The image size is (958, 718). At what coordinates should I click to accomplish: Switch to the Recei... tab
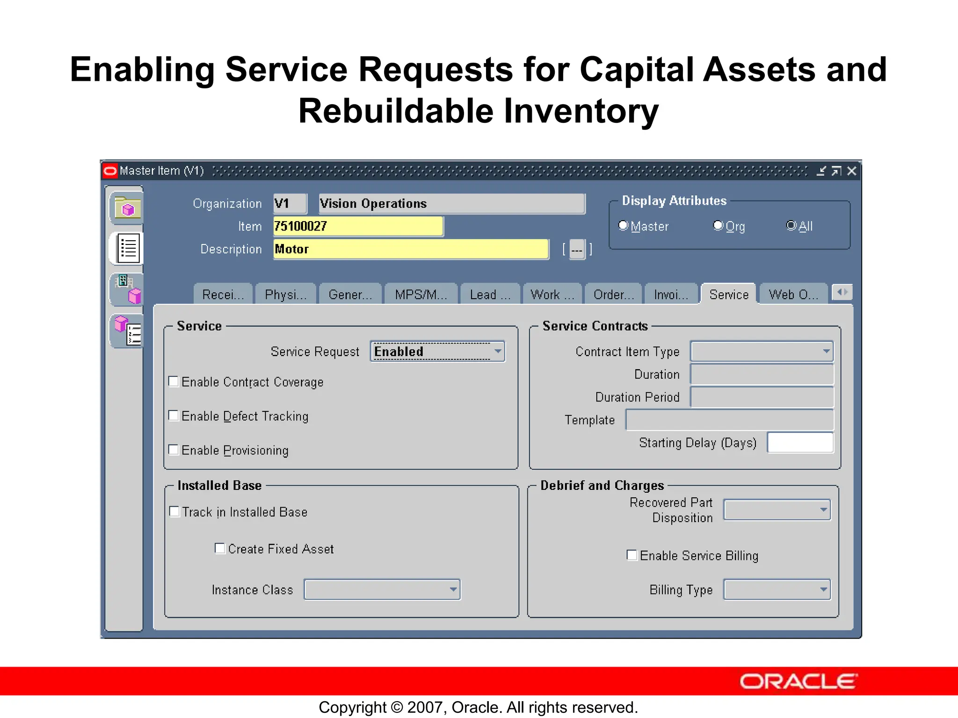coord(223,294)
